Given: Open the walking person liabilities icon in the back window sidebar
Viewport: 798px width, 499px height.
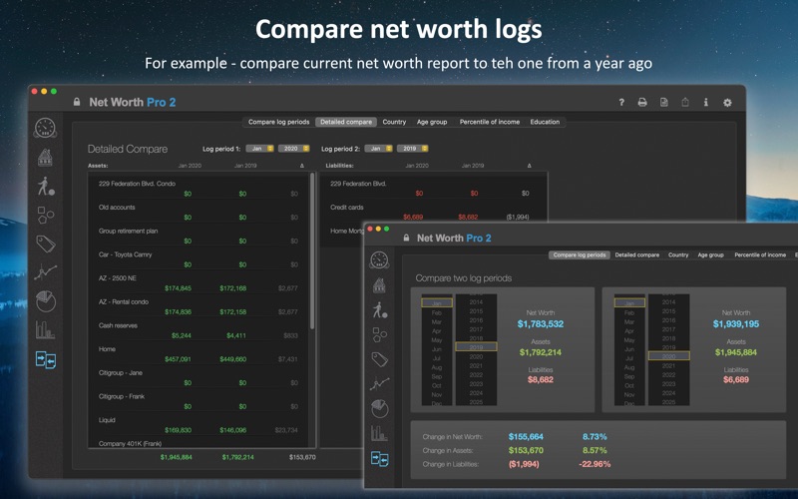Looking at the screenshot, I should 45,187.
